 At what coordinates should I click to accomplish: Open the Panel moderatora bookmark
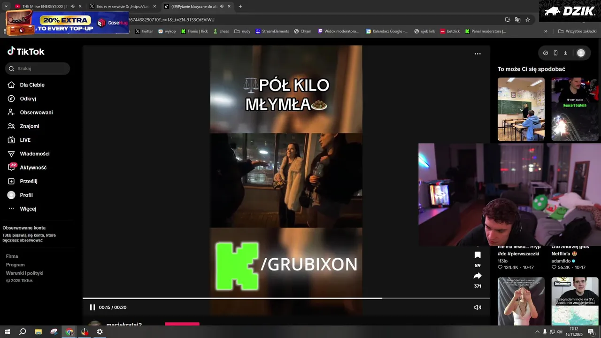click(485, 31)
